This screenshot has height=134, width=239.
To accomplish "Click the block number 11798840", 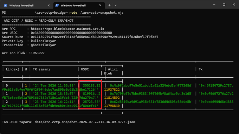I will [112, 106].
